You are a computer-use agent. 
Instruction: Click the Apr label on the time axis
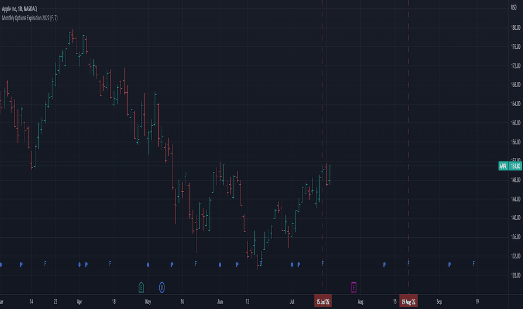[x=79, y=302]
